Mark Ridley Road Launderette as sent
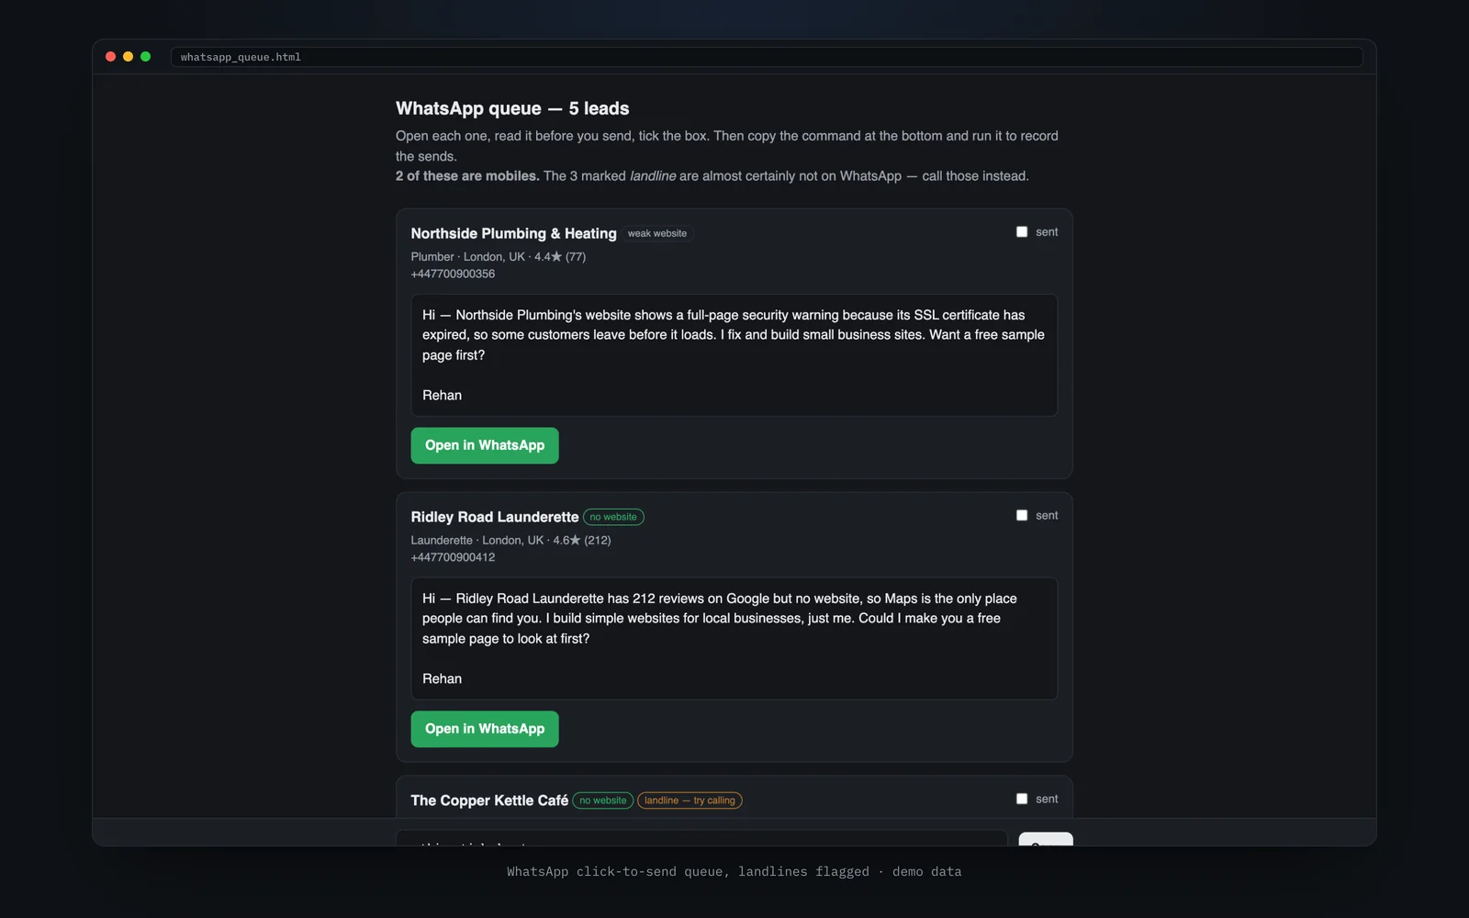This screenshot has height=918, width=1469. pyautogui.click(x=1022, y=516)
